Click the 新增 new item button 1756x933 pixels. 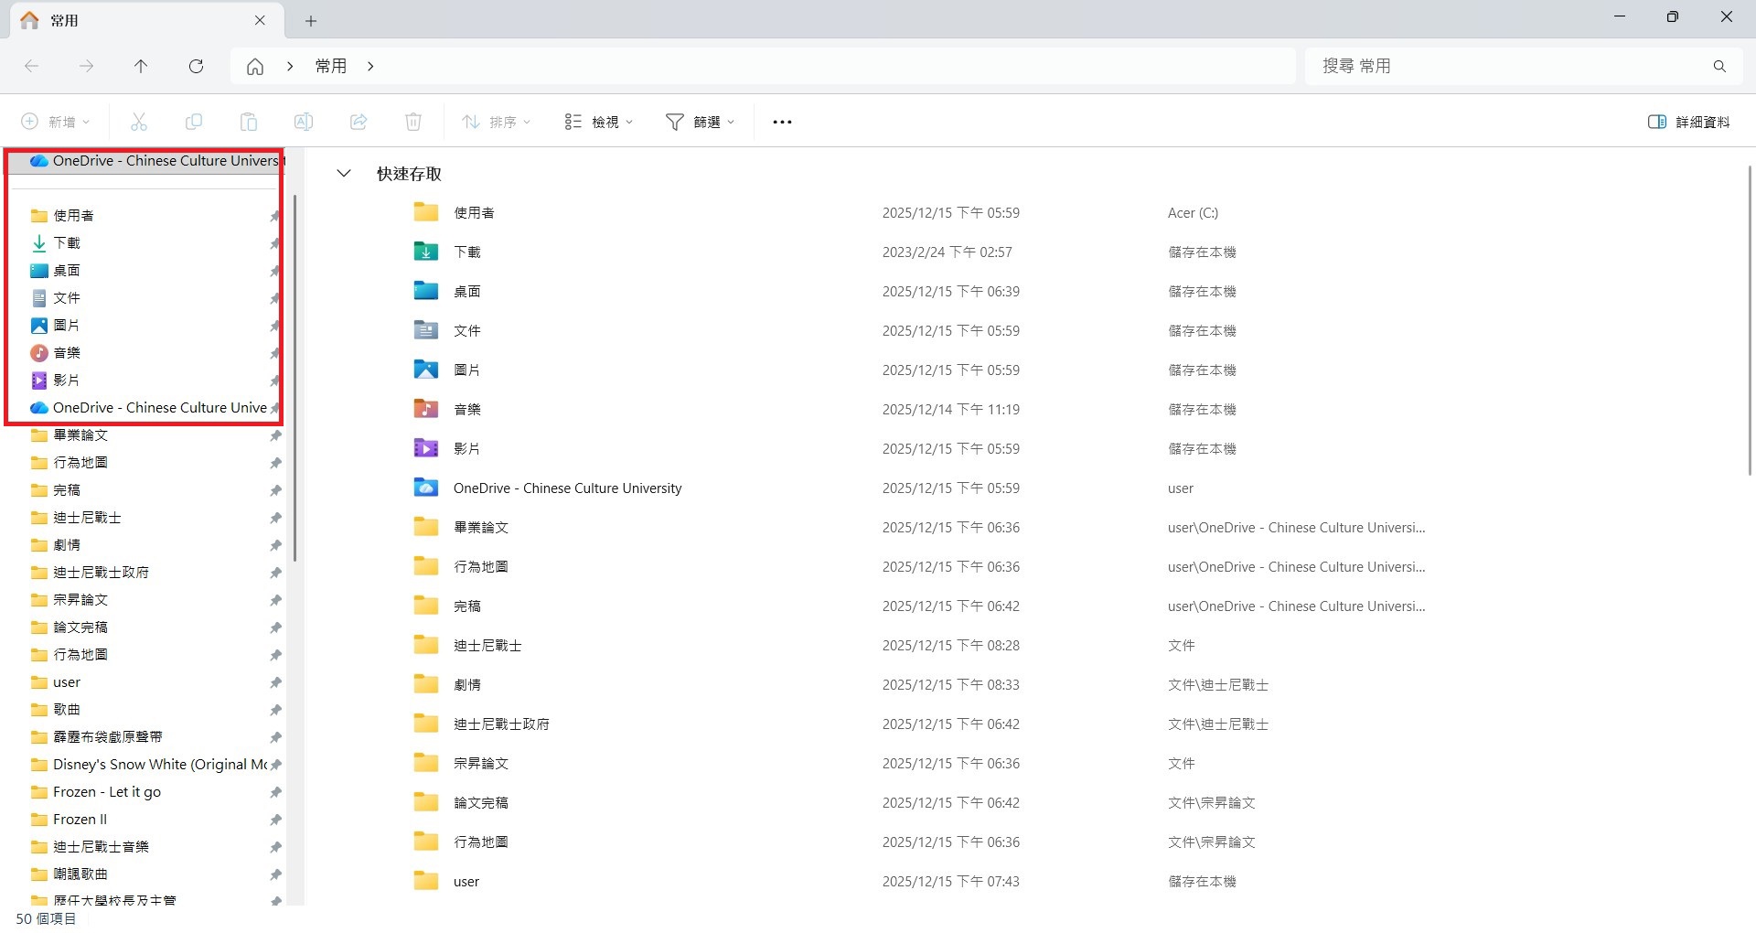pos(56,122)
